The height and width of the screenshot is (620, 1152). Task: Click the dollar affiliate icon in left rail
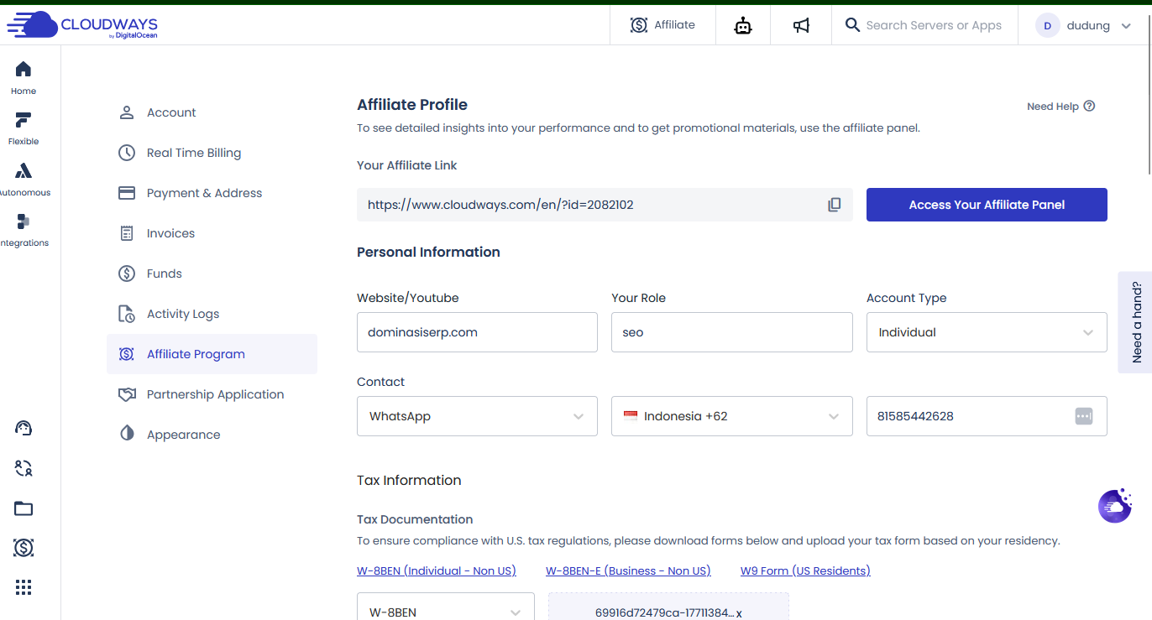(24, 548)
